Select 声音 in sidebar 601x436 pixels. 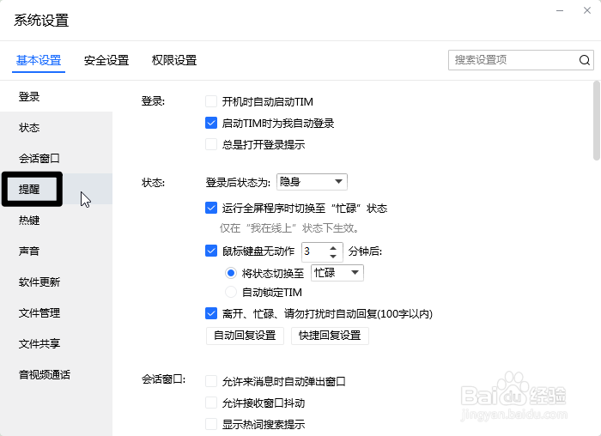tap(56, 251)
